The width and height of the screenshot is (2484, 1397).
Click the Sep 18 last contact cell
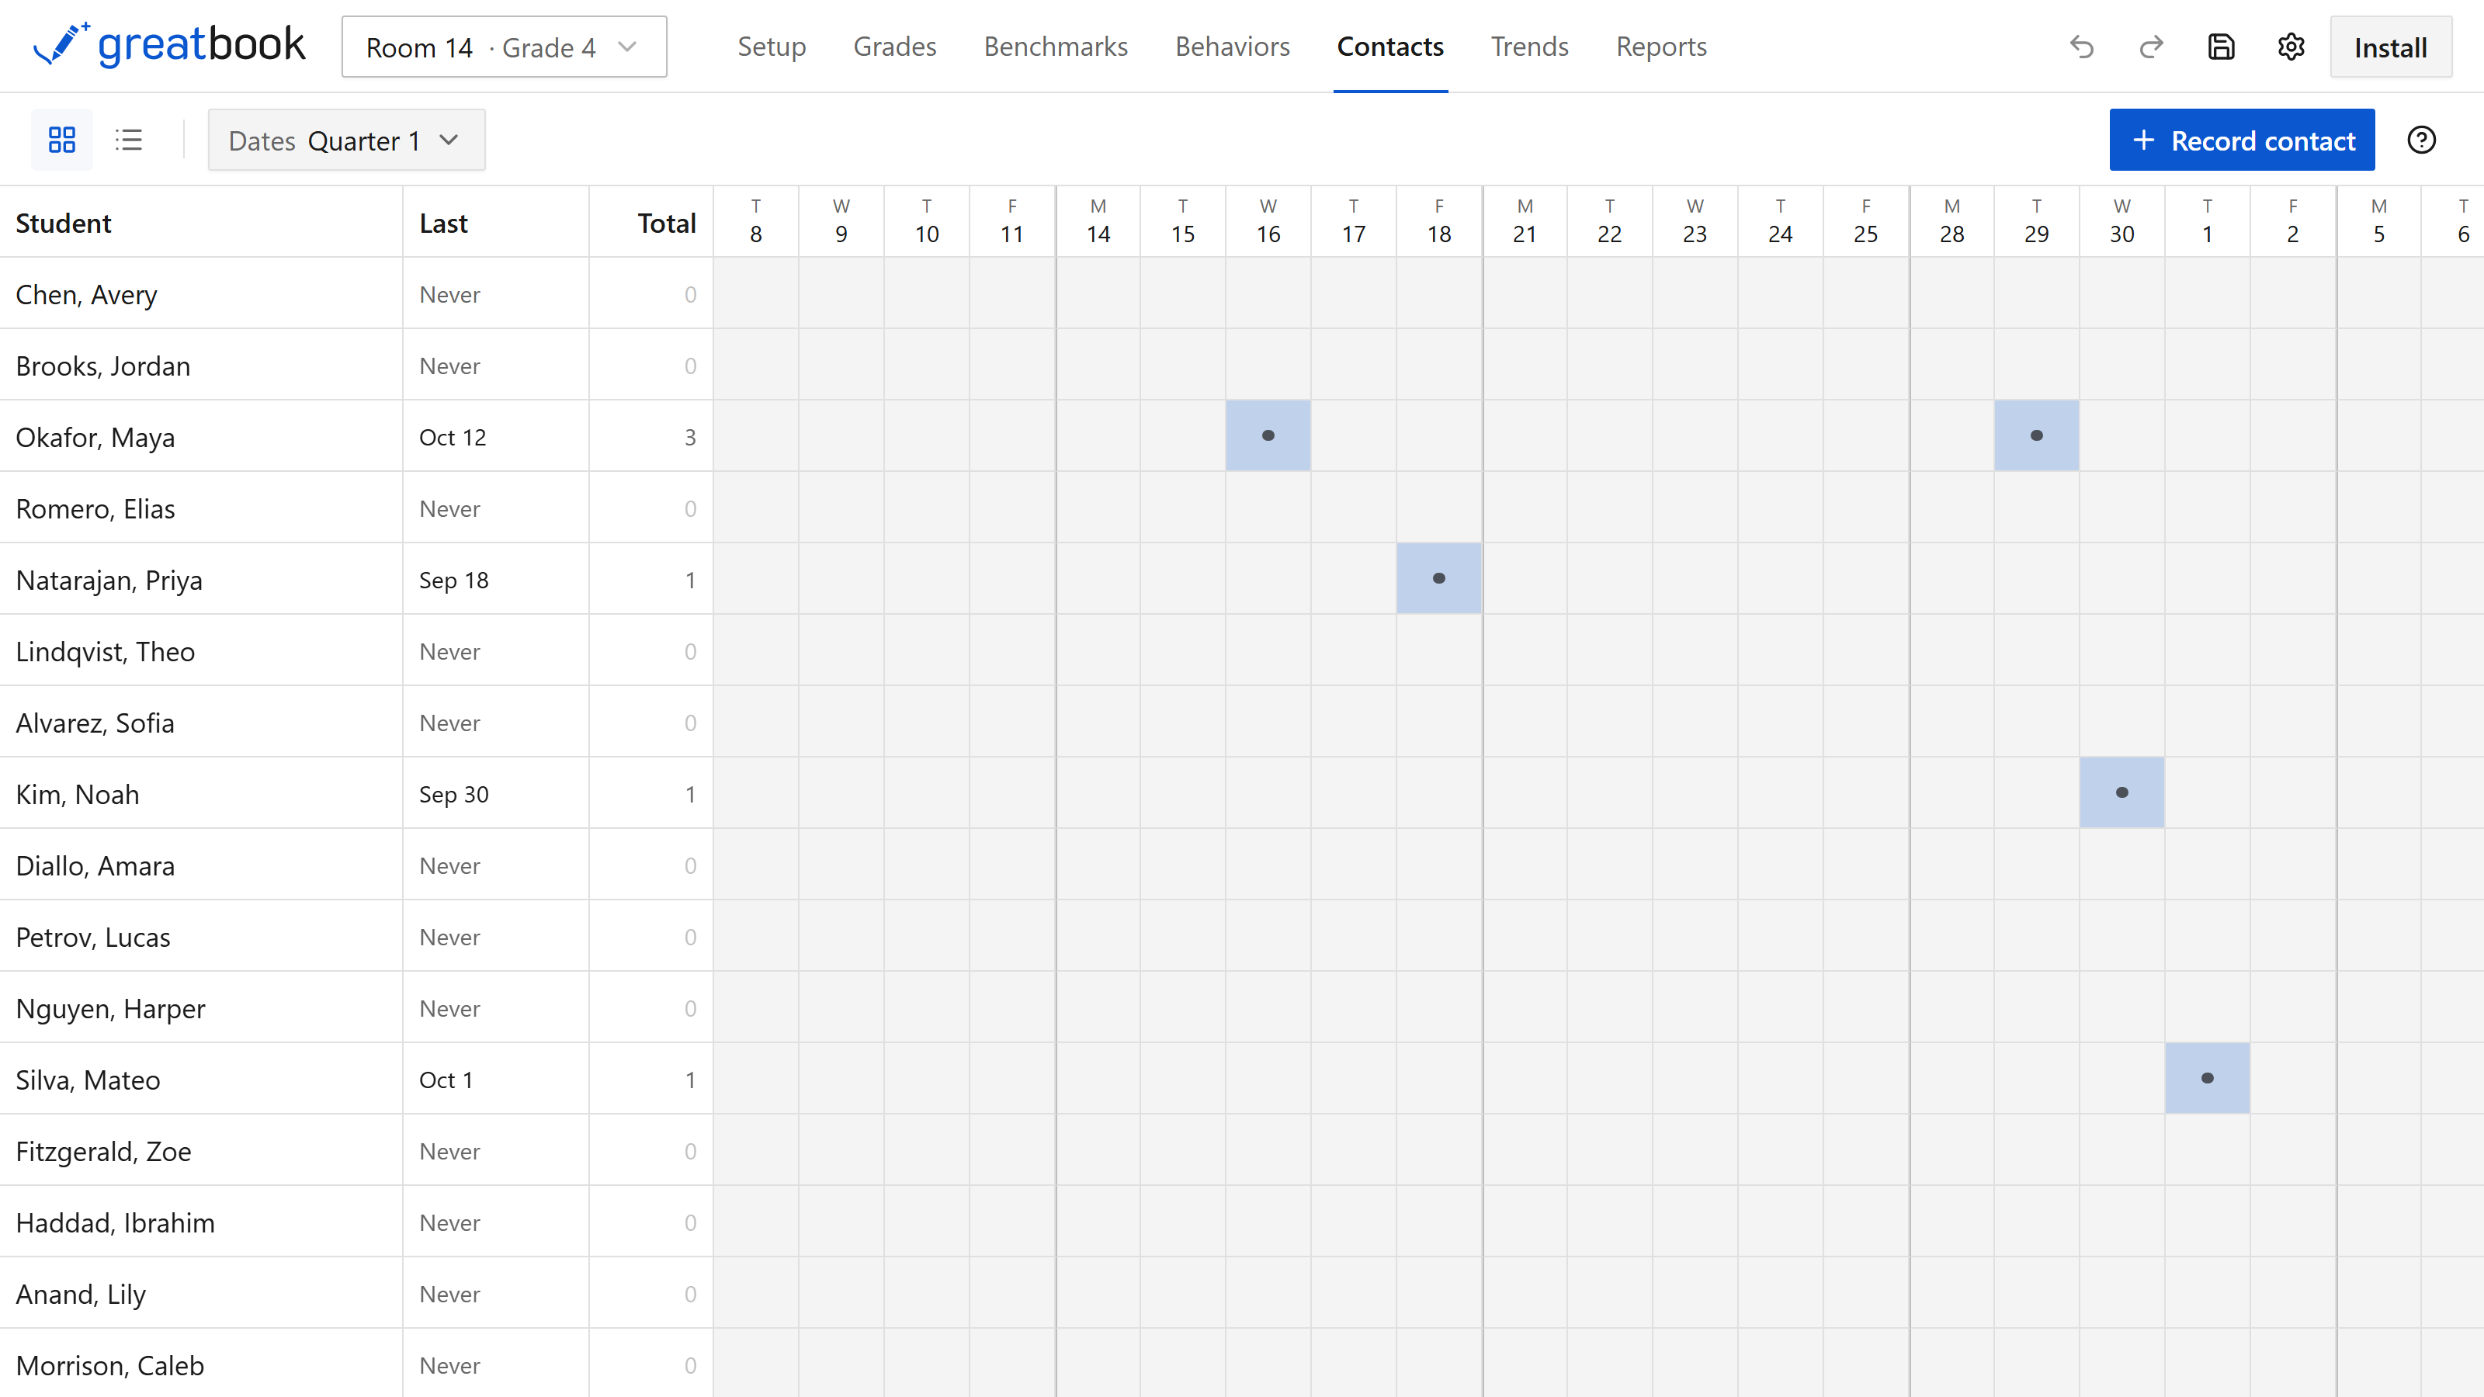[x=496, y=580]
